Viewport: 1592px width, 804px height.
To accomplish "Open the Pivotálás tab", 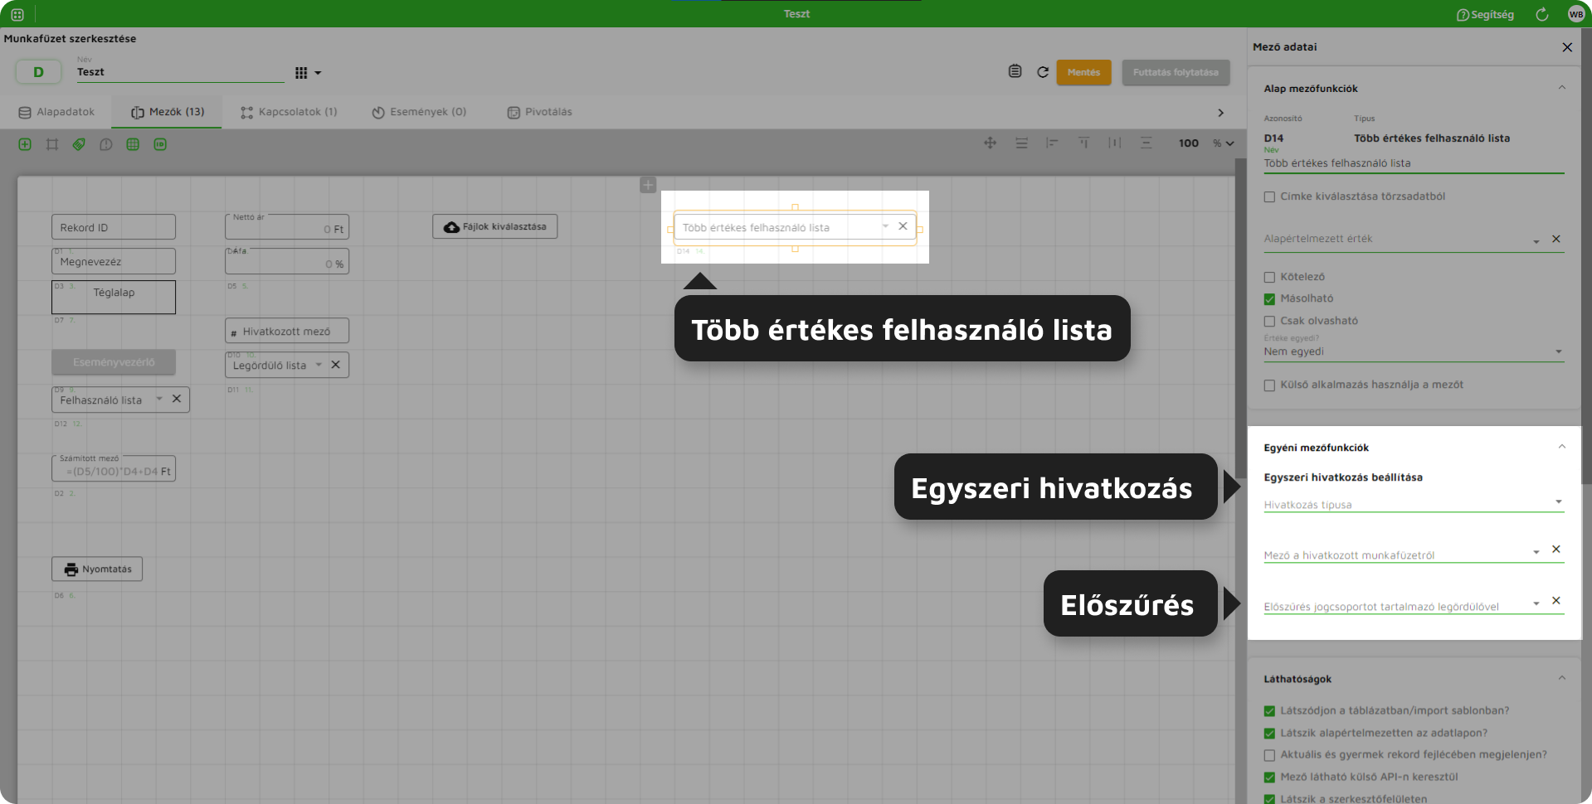I will [x=539, y=112].
